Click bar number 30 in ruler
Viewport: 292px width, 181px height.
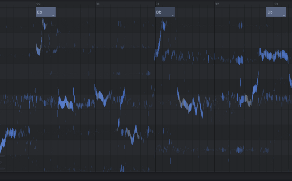click(98, 4)
